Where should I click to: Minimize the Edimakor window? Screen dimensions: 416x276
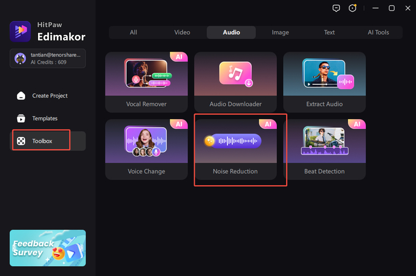click(x=376, y=8)
